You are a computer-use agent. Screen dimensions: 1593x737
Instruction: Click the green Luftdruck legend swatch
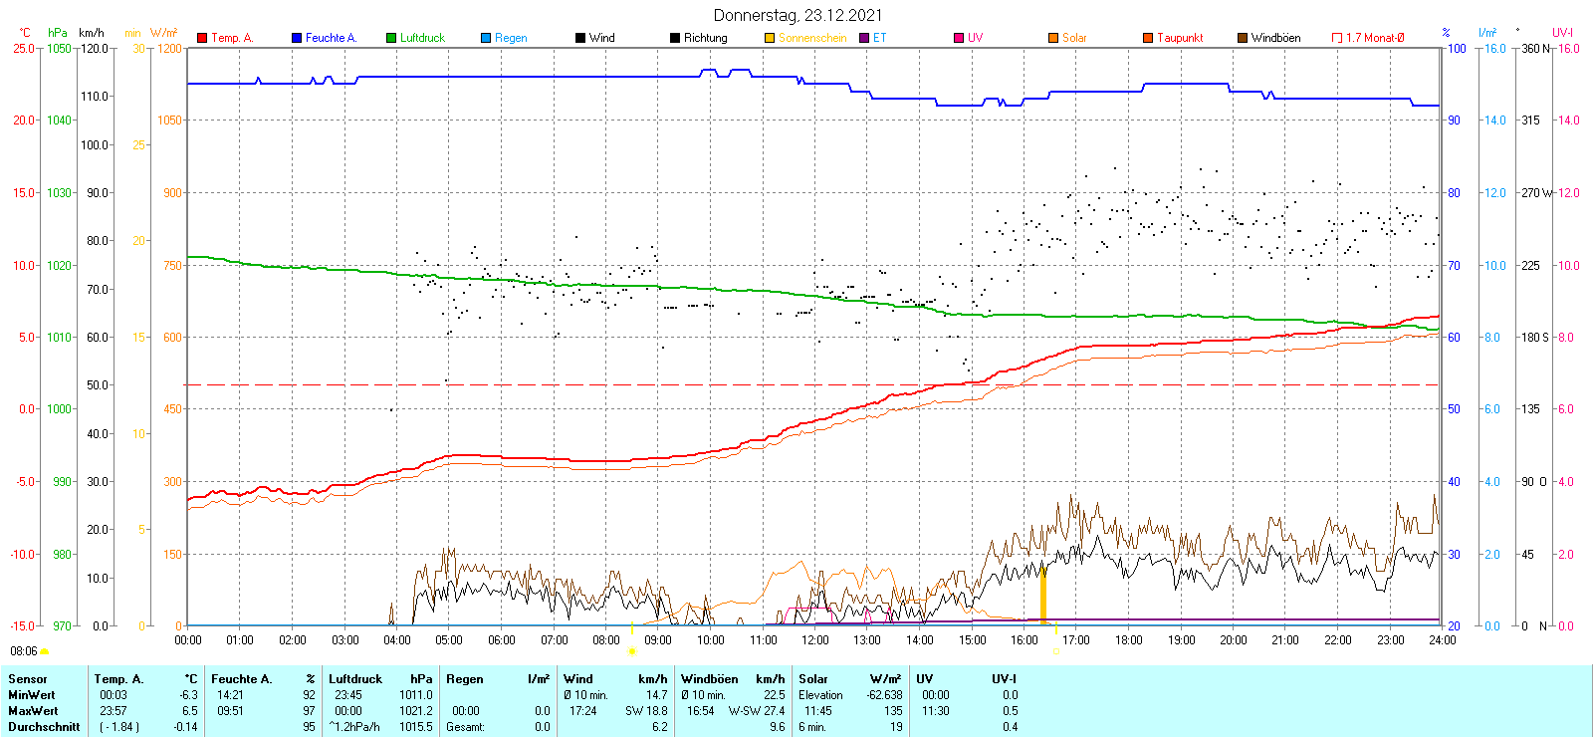(x=391, y=38)
